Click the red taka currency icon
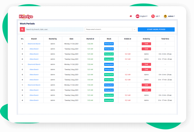194x132 pixels. pyautogui.click(x=153, y=16)
